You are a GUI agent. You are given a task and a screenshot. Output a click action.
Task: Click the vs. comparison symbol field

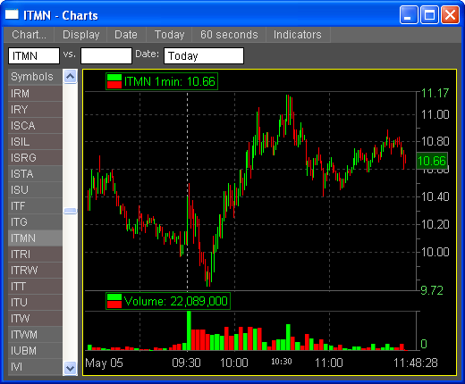[x=106, y=55]
